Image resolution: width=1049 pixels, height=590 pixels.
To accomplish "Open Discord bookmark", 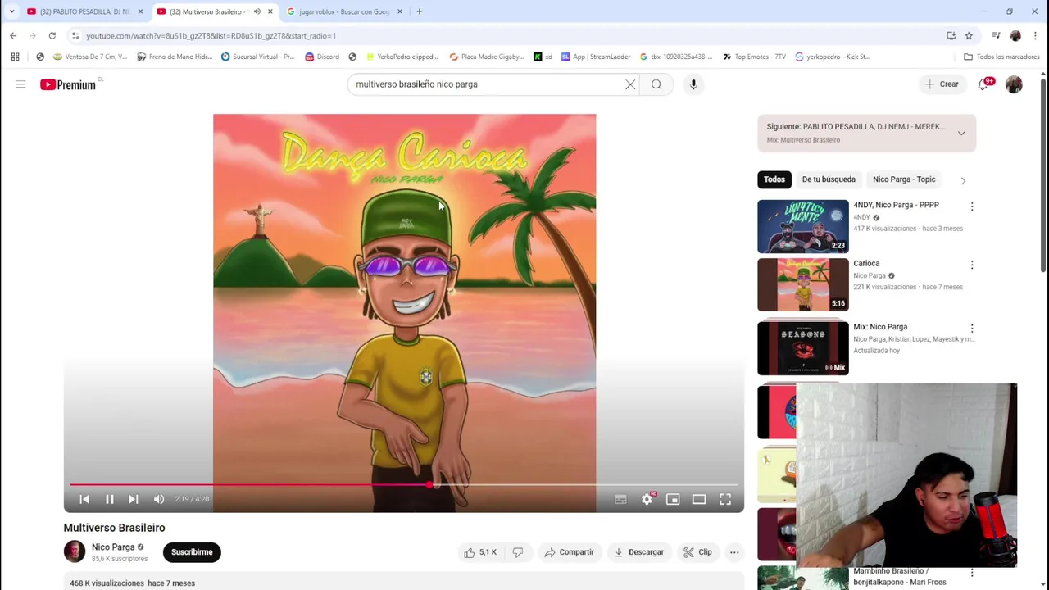I will point(321,57).
